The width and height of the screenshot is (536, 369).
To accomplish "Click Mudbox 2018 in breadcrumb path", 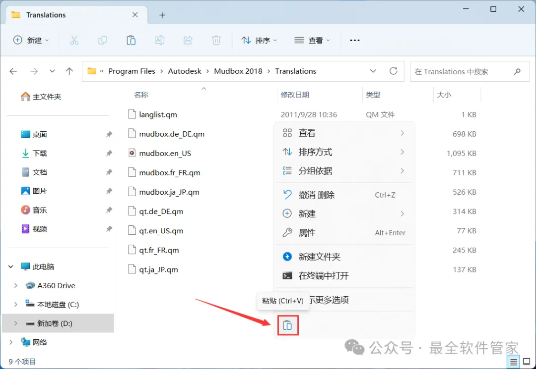I will click(x=238, y=71).
